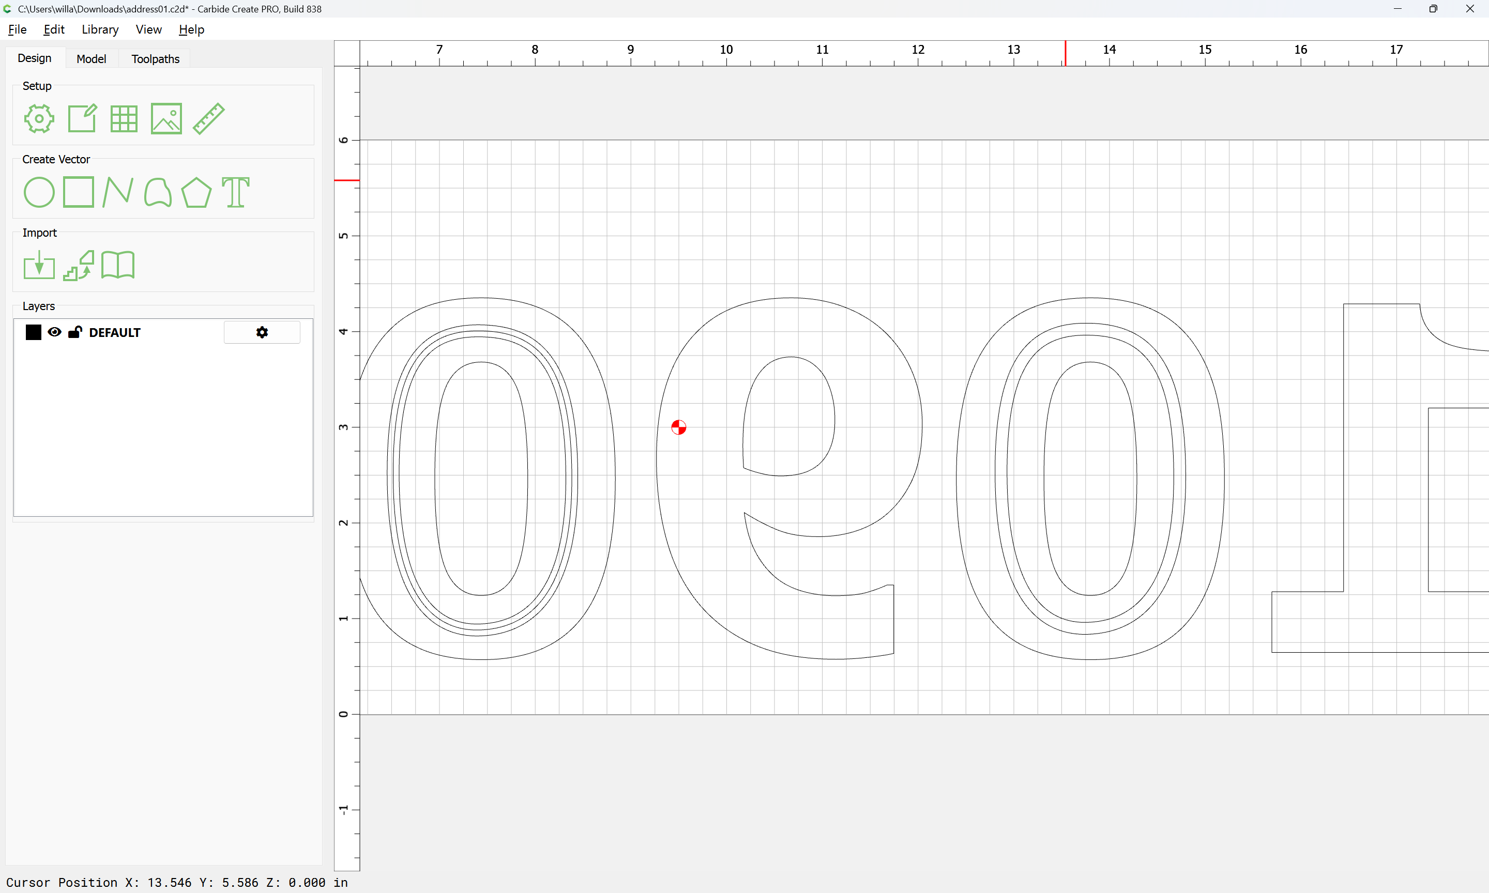Select the Curve drawing tool
The height and width of the screenshot is (893, 1489).
pyautogui.click(x=158, y=193)
